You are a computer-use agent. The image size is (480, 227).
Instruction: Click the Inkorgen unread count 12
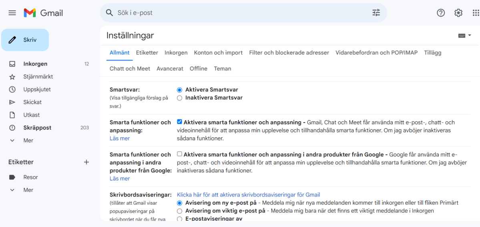[x=86, y=64]
